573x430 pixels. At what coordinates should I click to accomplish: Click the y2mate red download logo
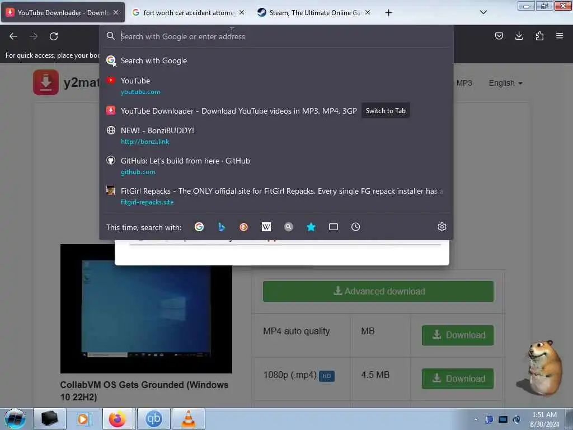pyautogui.click(x=46, y=82)
